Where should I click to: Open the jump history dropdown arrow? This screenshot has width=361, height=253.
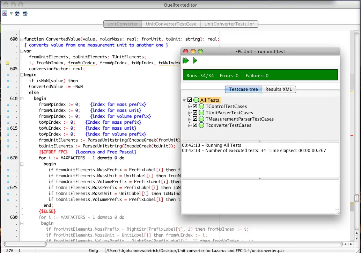(x=11, y=13)
